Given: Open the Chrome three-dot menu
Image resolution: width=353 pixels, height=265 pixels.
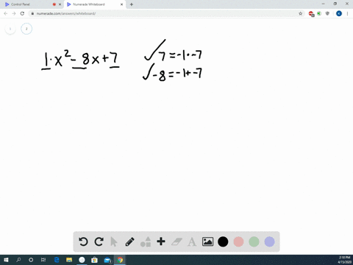Looking at the screenshot, I should (347, 13).
